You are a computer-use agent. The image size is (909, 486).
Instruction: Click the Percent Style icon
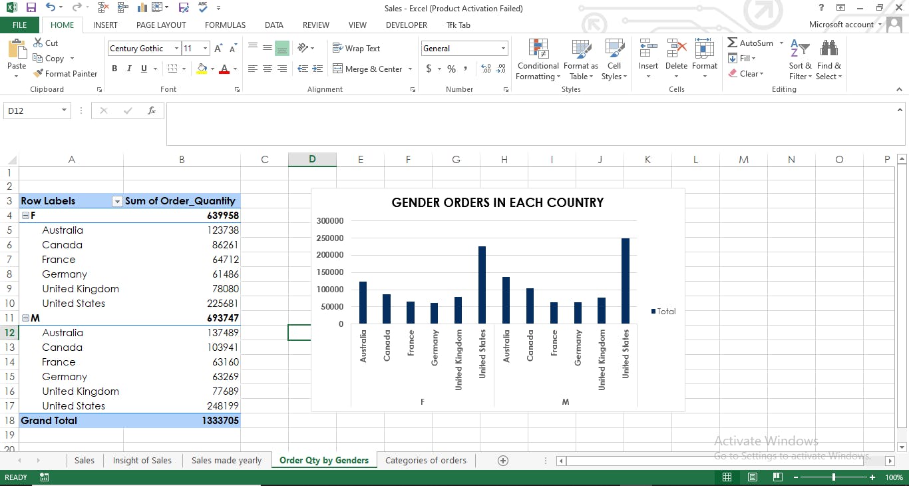point(451,69)
